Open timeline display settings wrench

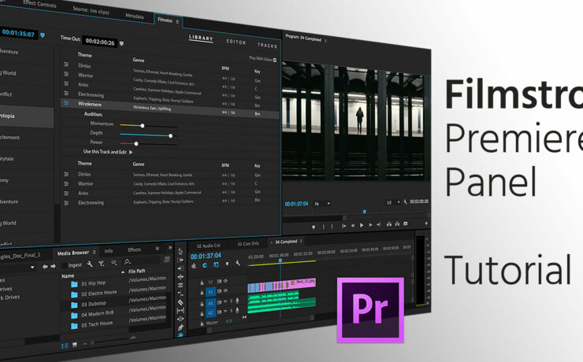pyautogui.click(x=238, y=264)
